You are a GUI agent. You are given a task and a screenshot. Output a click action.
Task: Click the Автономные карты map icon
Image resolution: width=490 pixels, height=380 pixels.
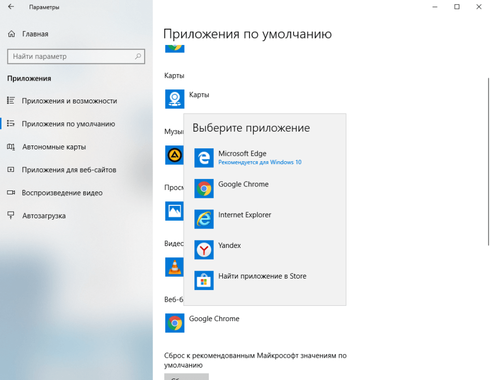coord(11,146)
